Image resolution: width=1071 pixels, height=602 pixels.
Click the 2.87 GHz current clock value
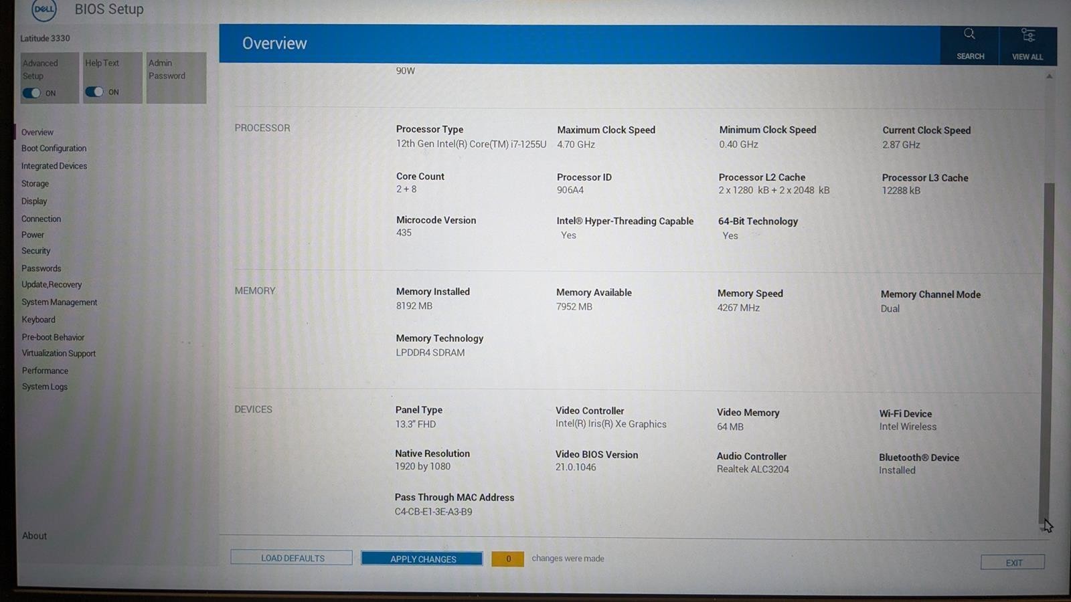901,144
